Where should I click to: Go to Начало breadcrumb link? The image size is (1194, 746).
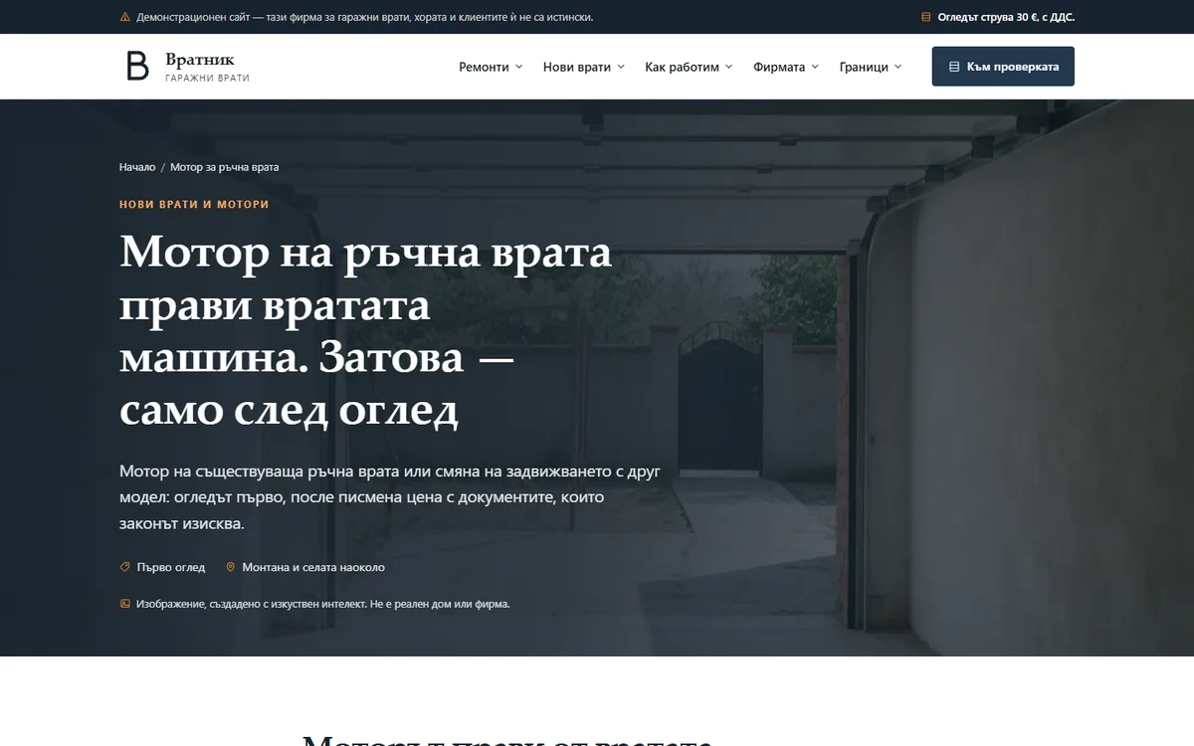click(137, 167)
